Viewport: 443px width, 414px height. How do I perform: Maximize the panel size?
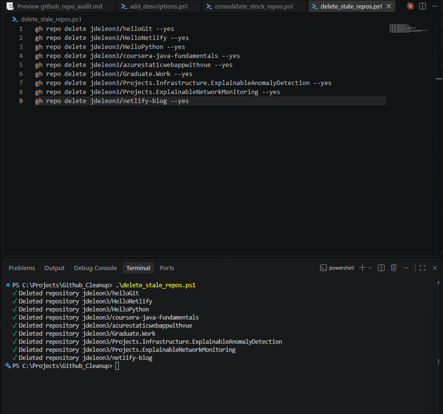pos(423,268)
